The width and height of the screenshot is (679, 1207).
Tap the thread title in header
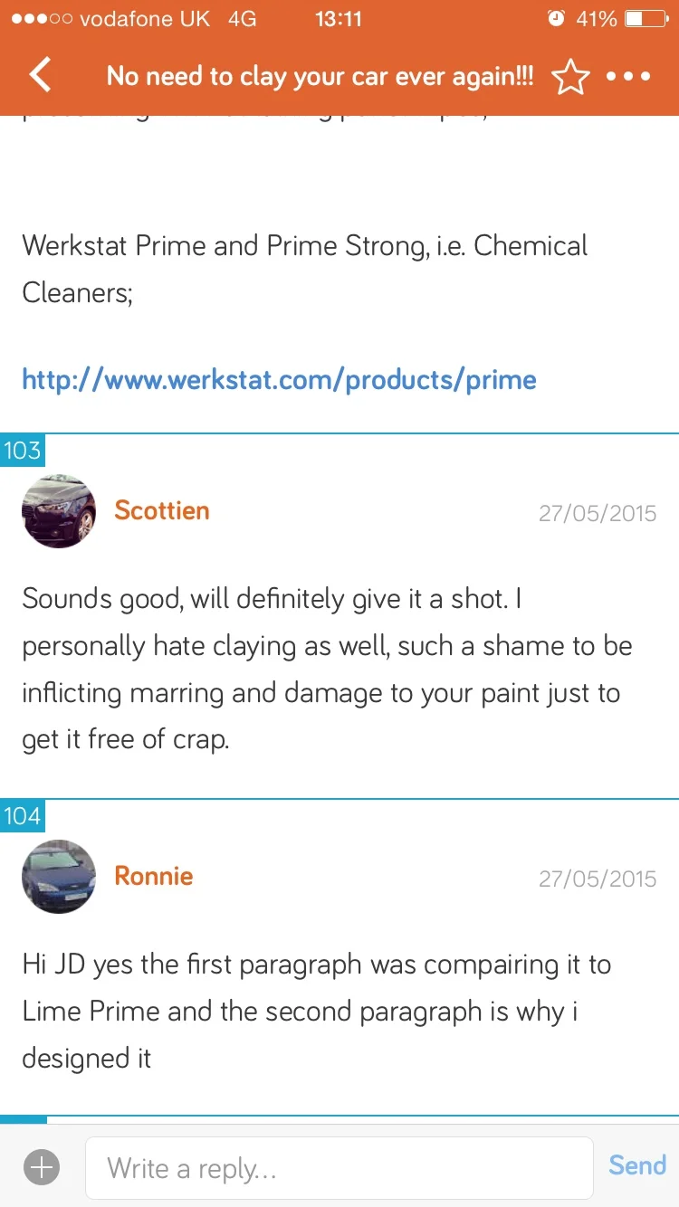point(320,76)
